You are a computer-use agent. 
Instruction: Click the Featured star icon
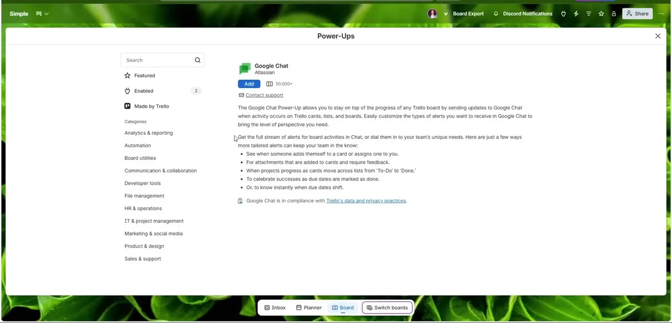tap(127, 76)
